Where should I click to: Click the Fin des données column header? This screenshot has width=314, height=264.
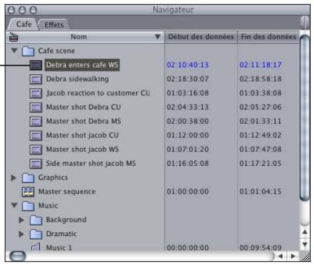pos(268,37)
